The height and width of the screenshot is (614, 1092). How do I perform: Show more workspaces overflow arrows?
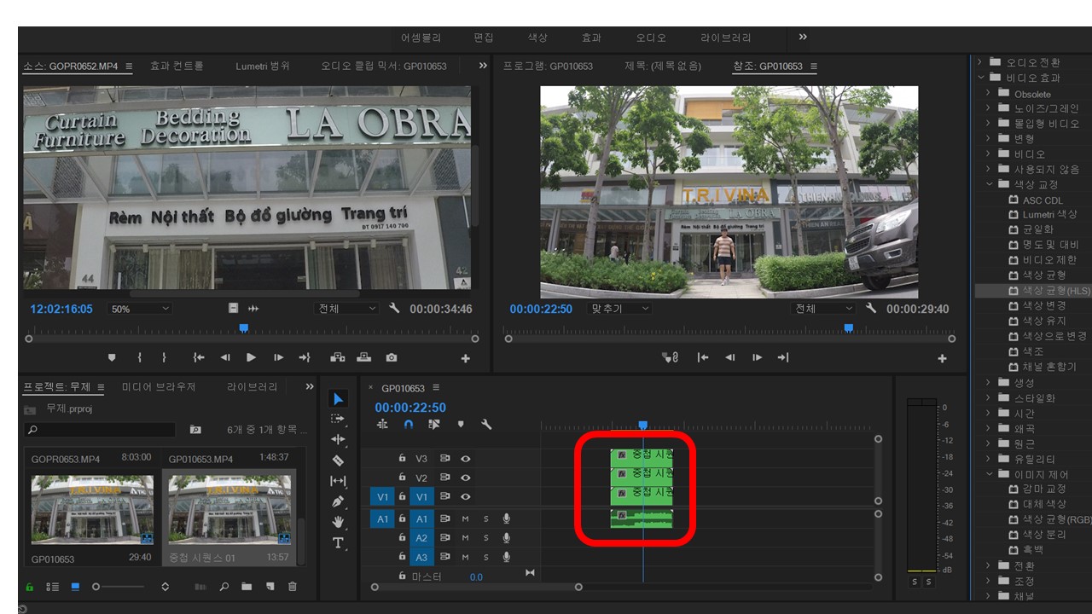coord(803,37)
